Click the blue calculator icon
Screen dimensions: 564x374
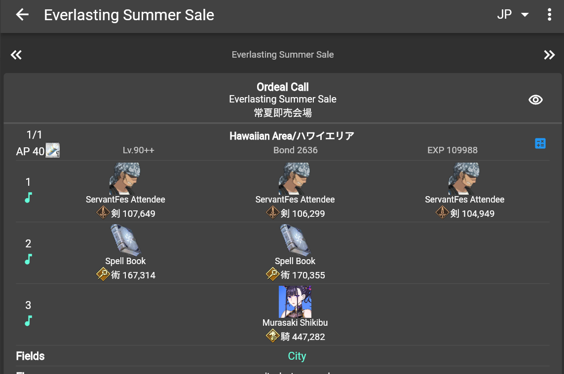540,143
